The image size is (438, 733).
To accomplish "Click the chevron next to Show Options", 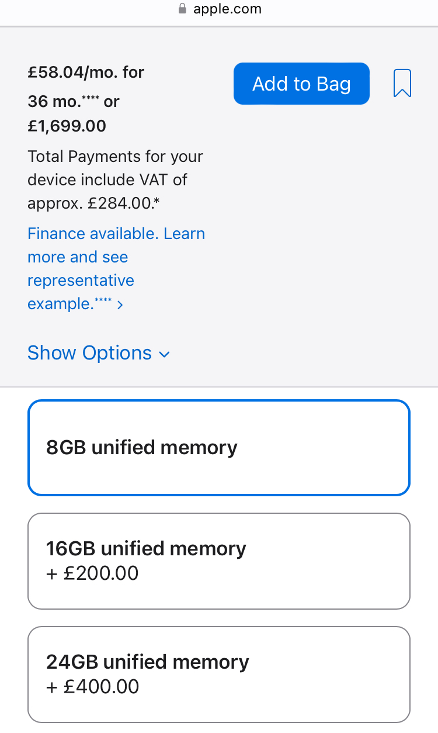I will pyautogui.click(x=165, y=354).
